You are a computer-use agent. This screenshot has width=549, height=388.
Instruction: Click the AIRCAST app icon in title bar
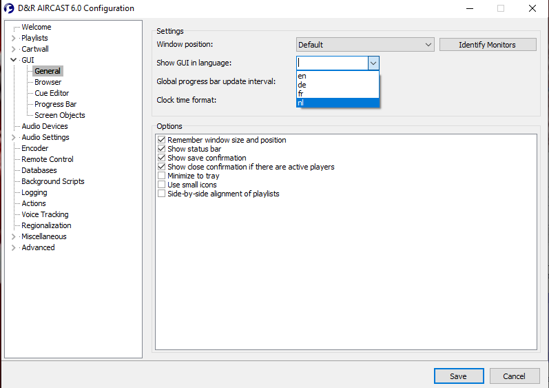[x=9, y=8]
